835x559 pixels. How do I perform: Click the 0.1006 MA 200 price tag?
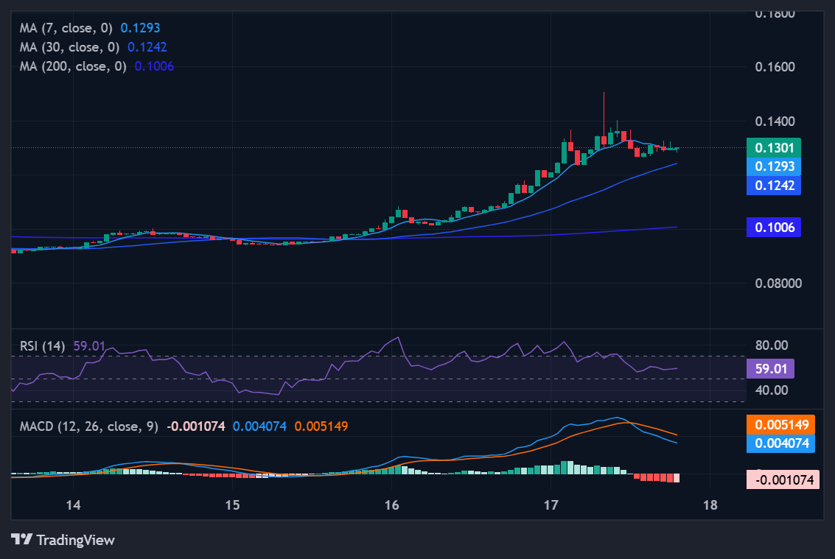[773, 227]
